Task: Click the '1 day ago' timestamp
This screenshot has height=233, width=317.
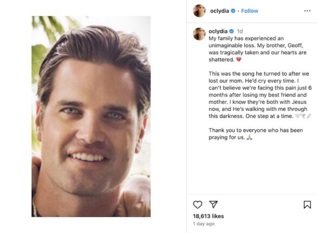Action: (204, 224)
